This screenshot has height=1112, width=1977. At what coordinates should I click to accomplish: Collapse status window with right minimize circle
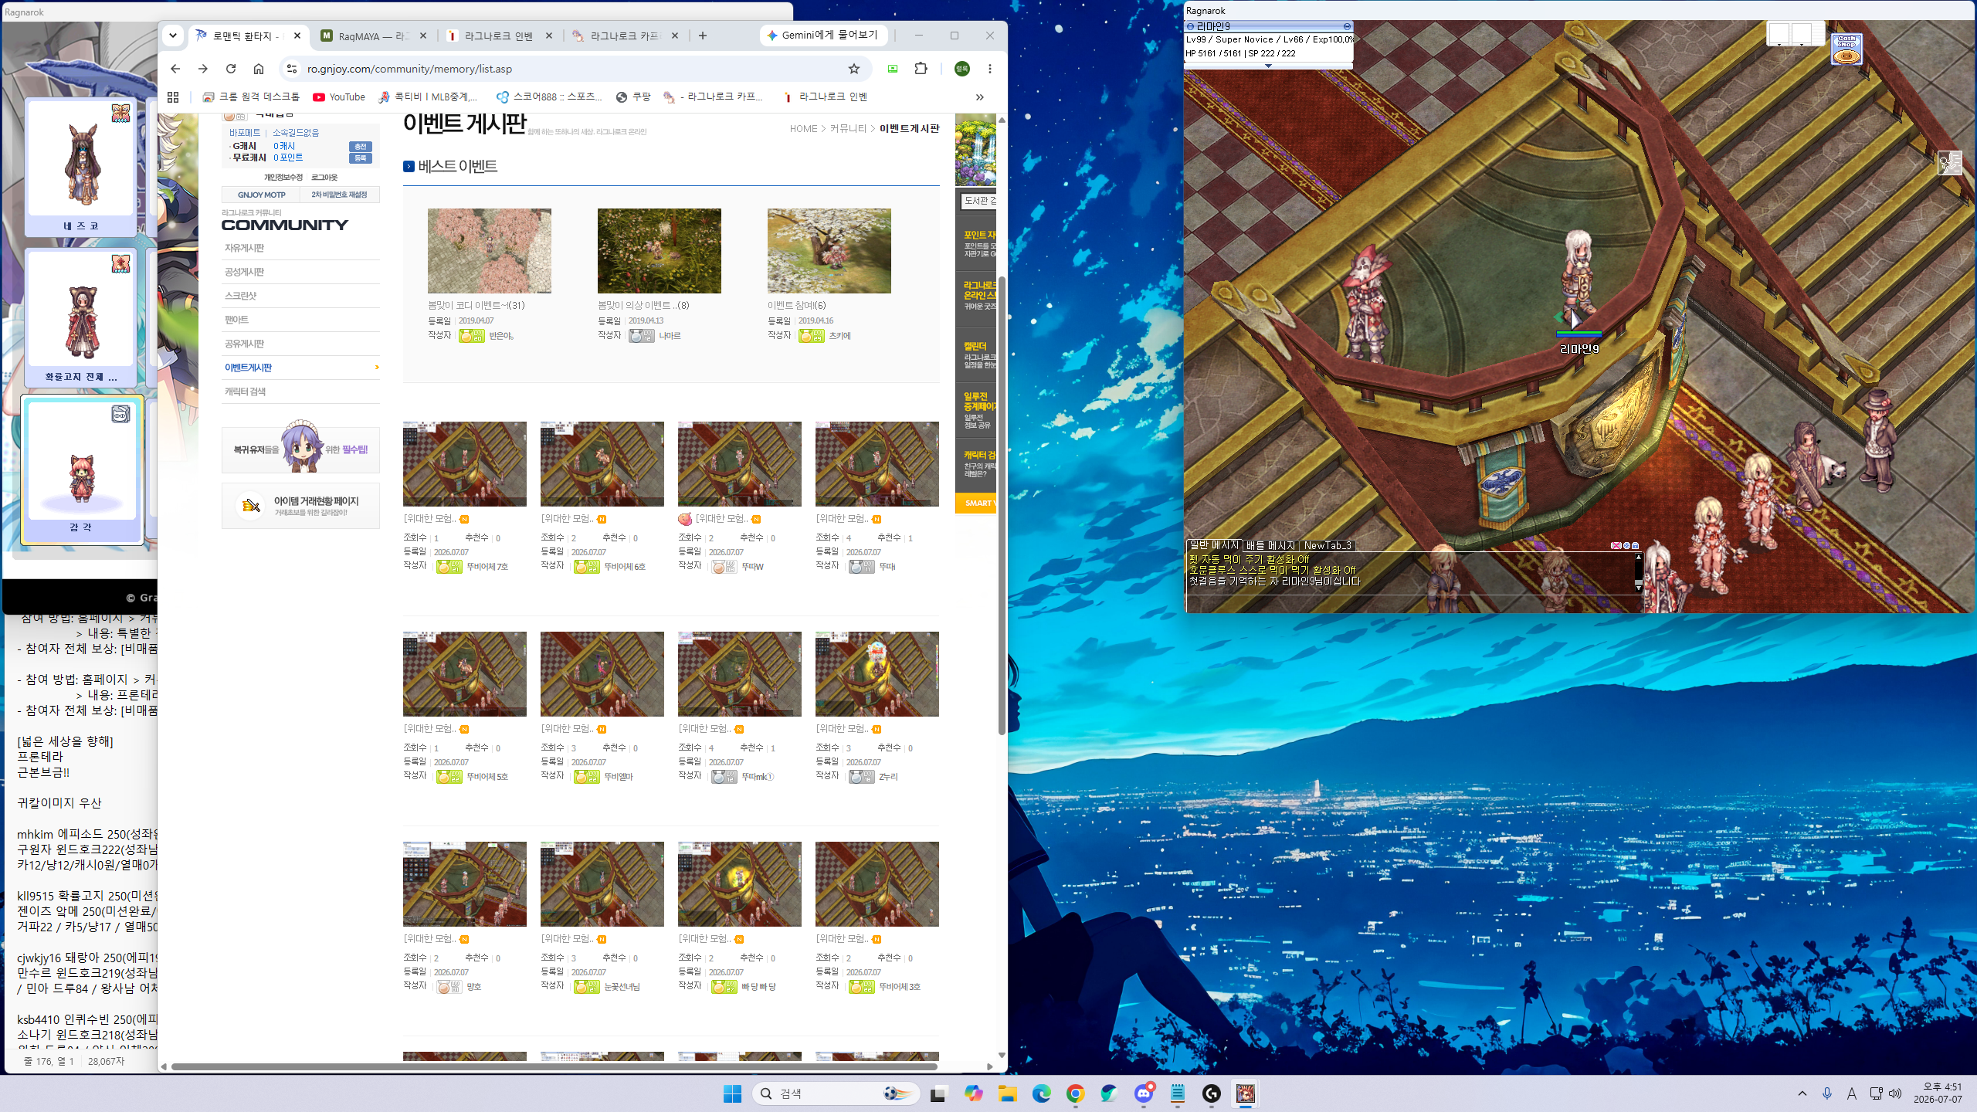[1347, 26]
